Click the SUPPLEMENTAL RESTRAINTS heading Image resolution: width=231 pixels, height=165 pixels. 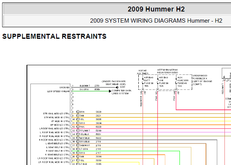[54, 37]
